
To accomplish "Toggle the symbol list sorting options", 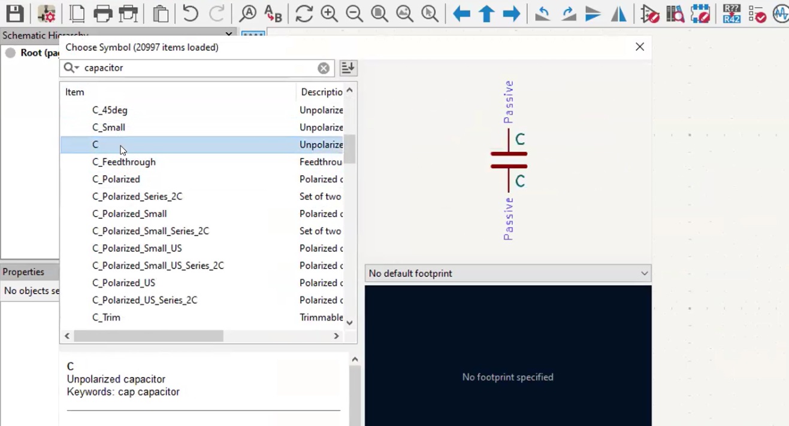I will pos(347,68).
